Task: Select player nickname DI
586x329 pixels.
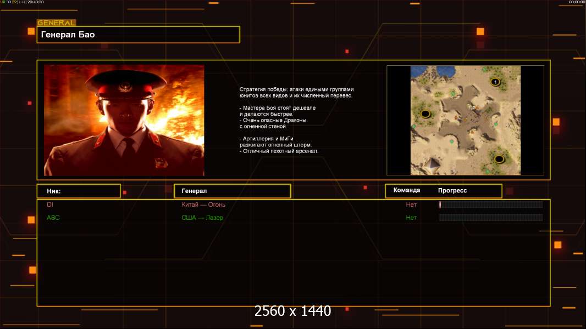Action: pyautogui.click(x=50, y=205)
